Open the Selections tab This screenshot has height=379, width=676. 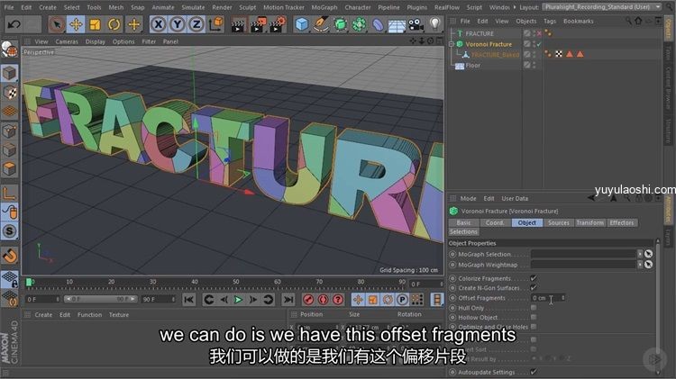pyautogui.click(x=463, y=231)
